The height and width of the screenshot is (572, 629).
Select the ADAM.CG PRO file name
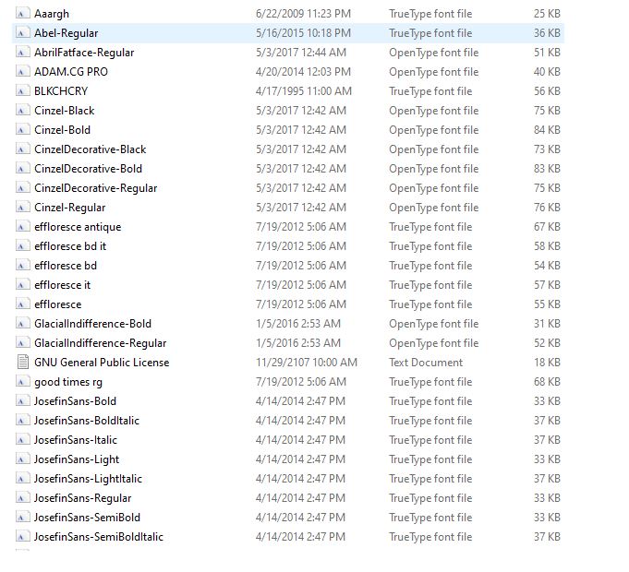[71, 72]
